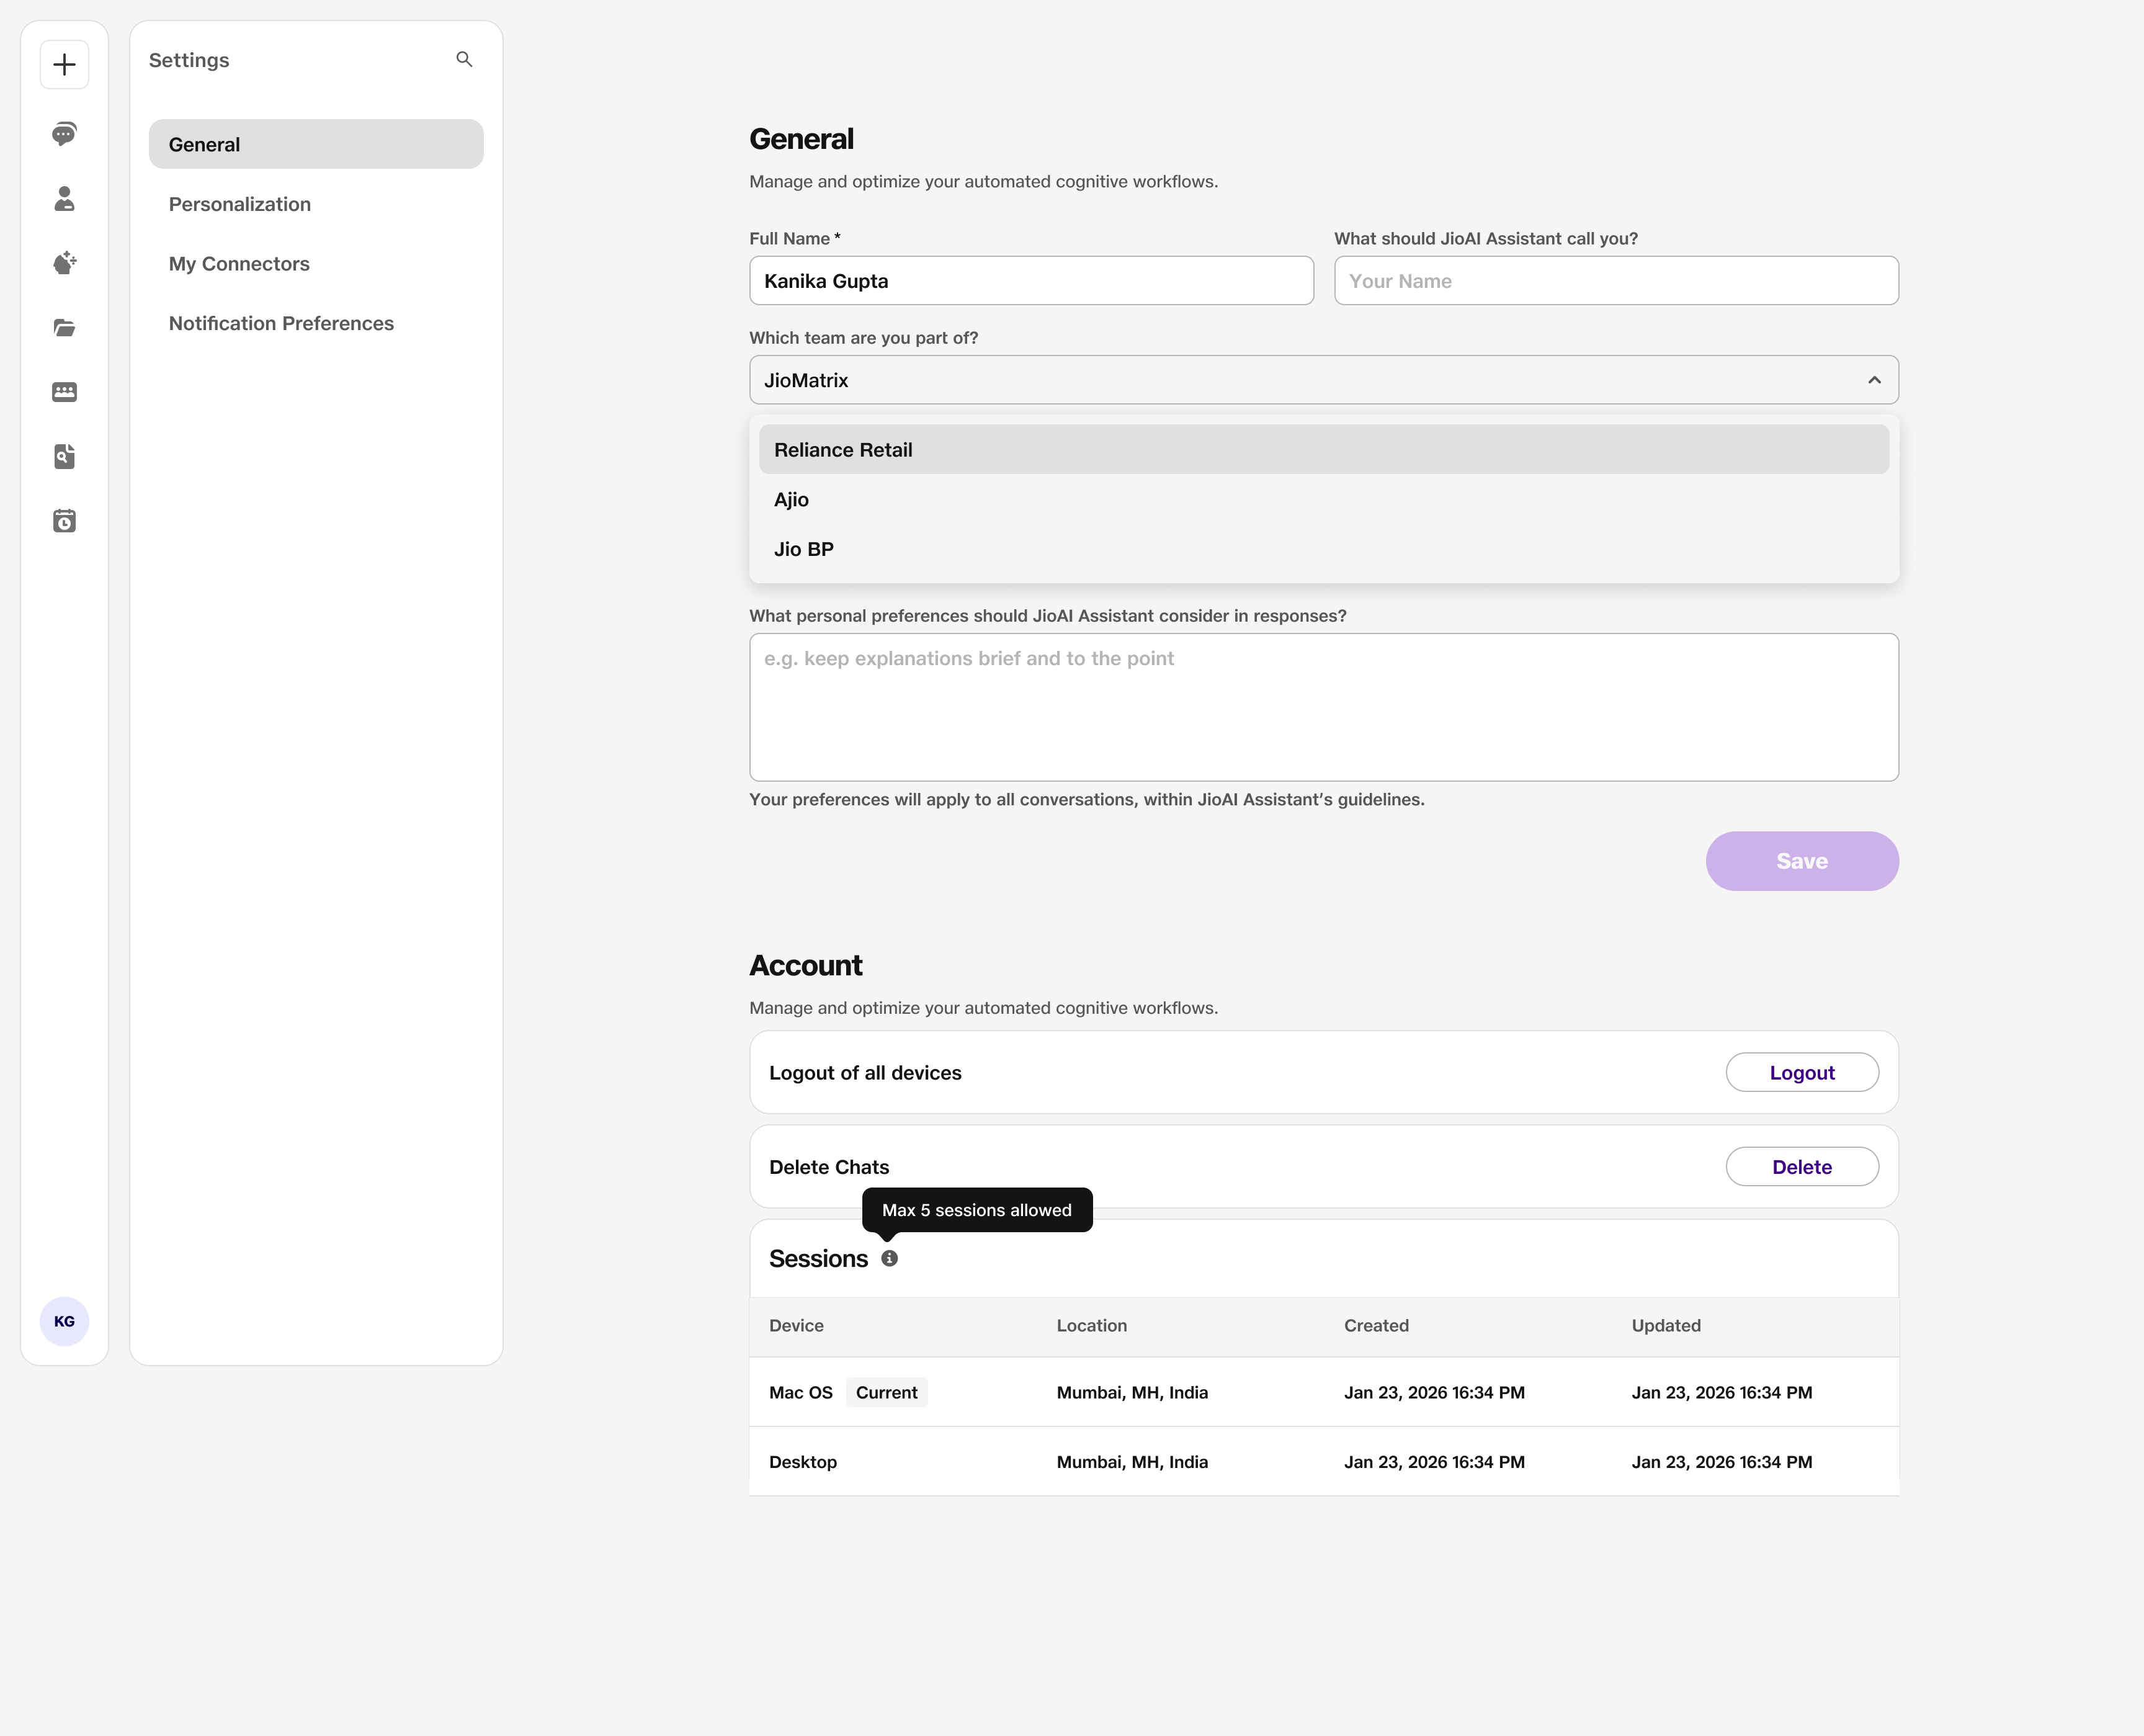Open the General settings section
Screen dimensions: 2144x1736
(316, 144)
